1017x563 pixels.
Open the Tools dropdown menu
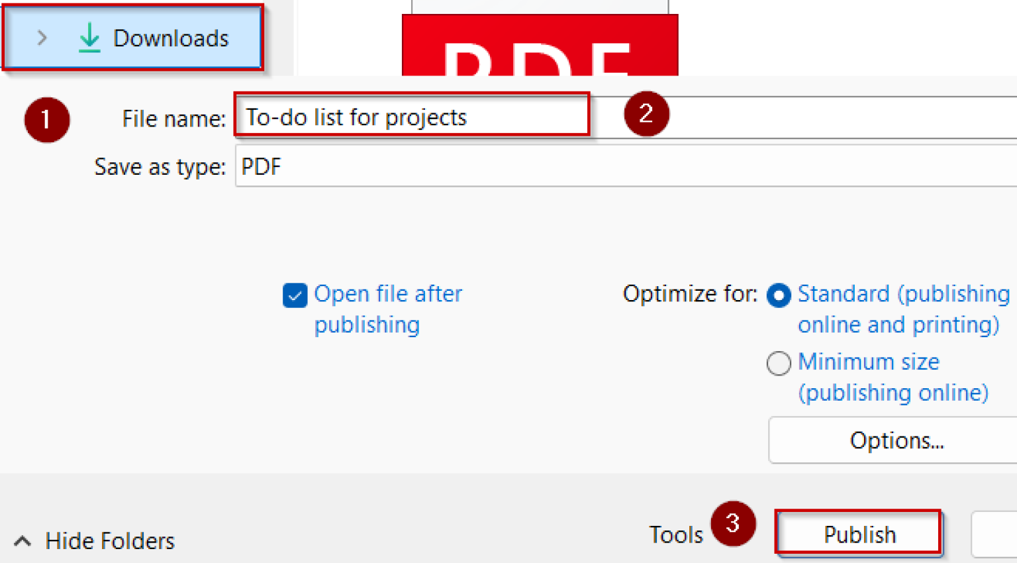point(676,534)
